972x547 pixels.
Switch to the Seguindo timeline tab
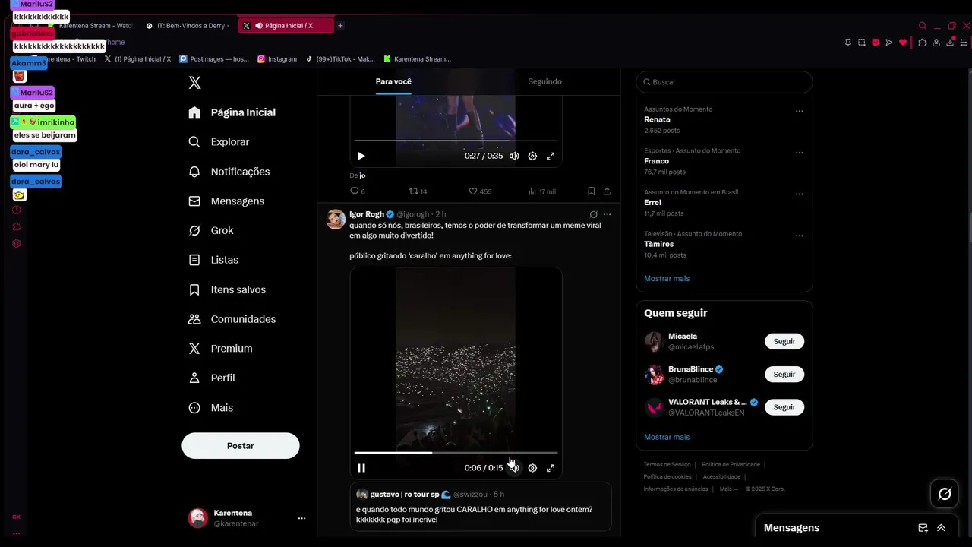click(x=544, y=81)
